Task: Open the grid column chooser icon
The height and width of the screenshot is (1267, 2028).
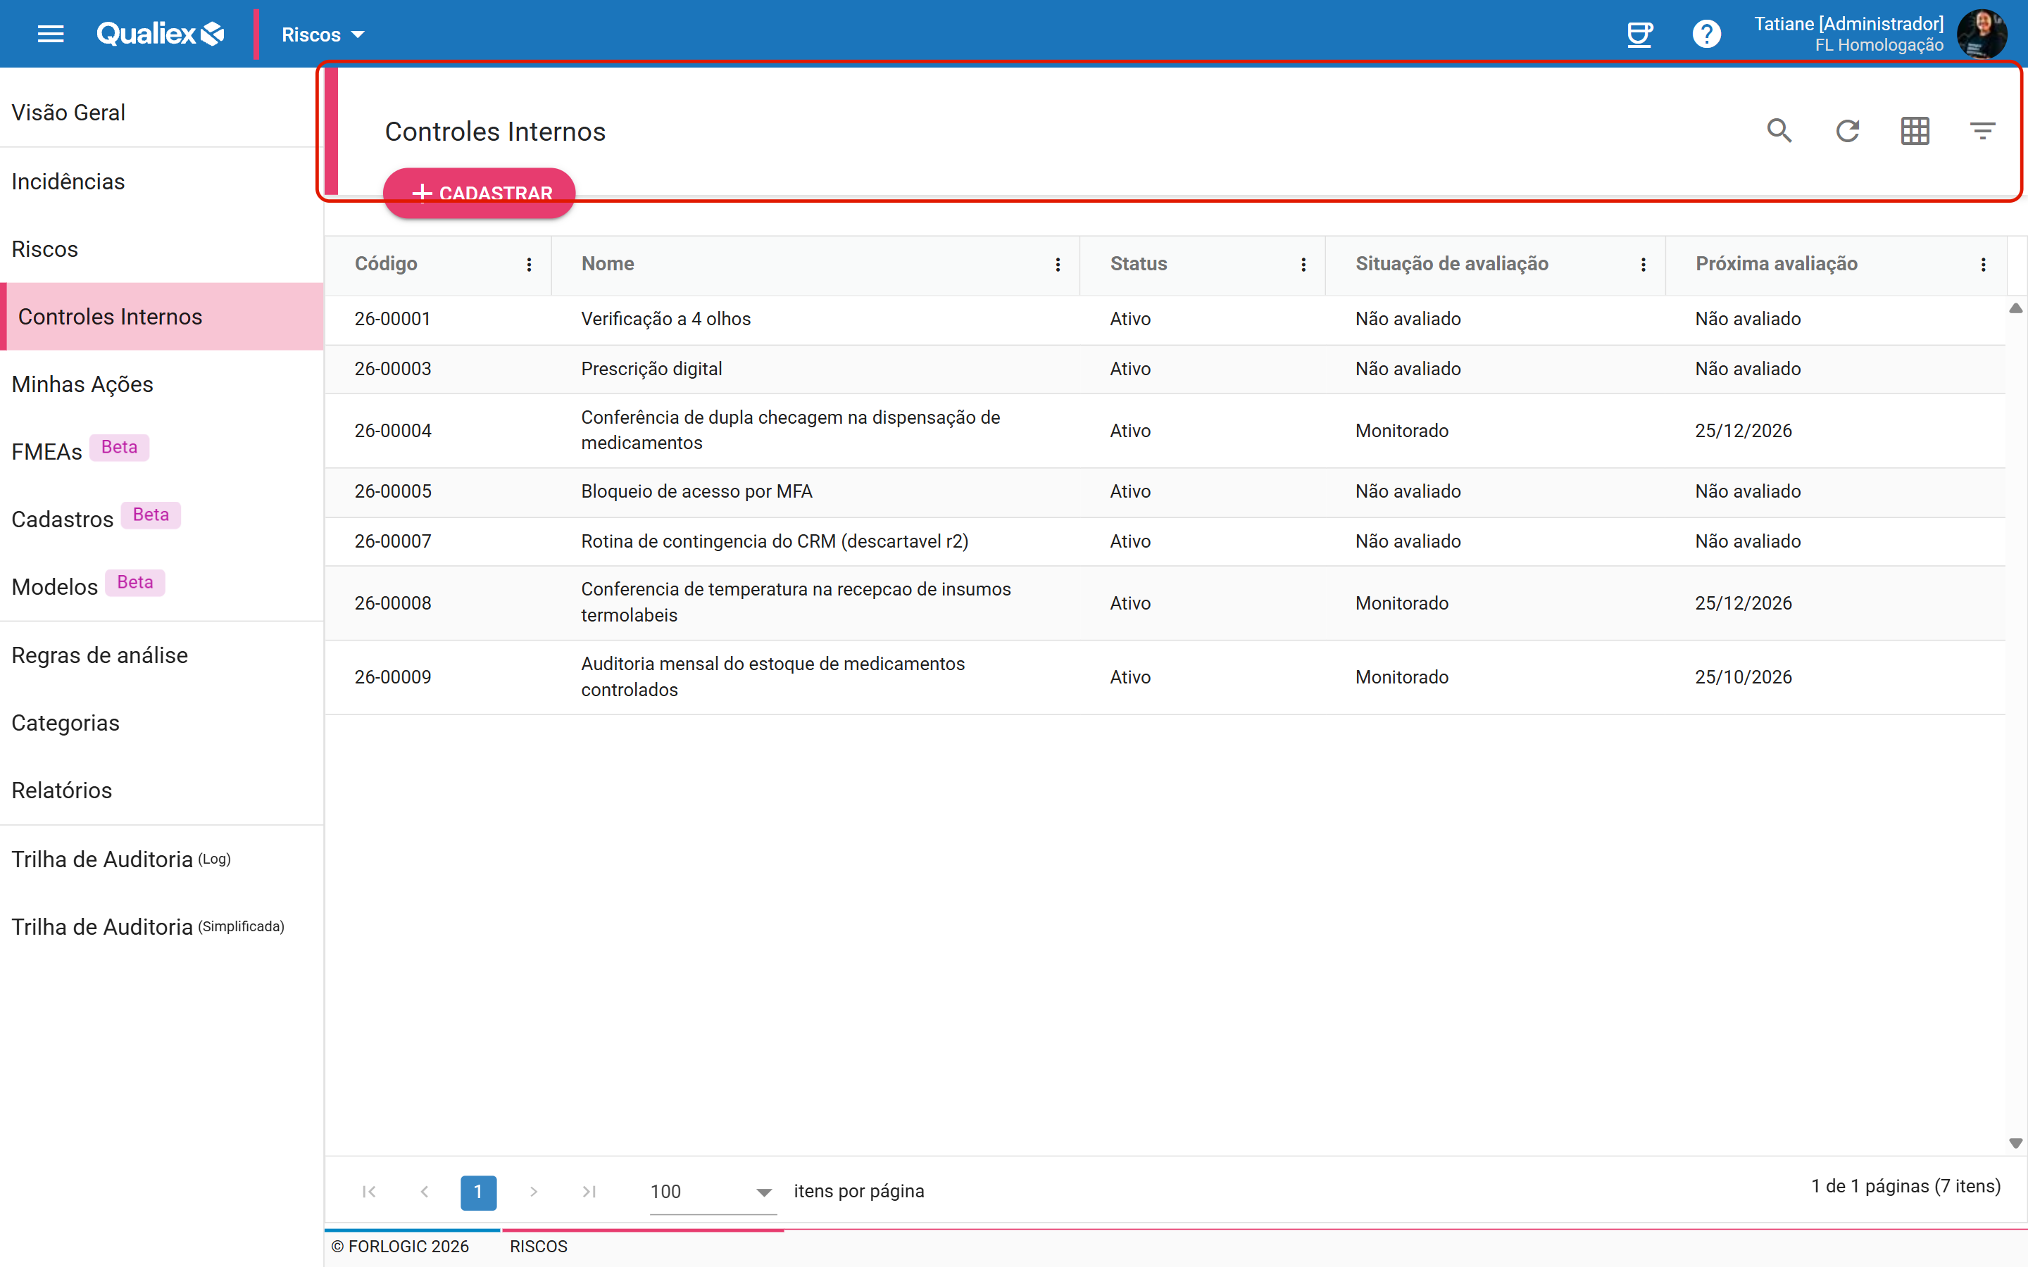Action: [1915, 131]
